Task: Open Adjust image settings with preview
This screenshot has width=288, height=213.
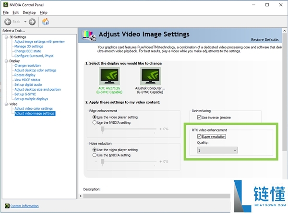Action: tap(39, 42)
